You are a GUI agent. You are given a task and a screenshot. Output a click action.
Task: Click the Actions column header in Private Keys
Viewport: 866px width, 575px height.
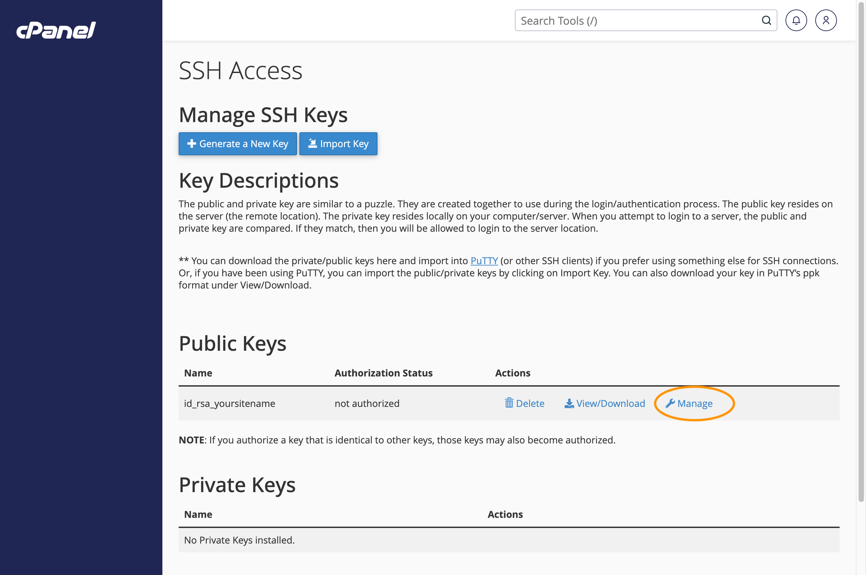click(505, 514)
